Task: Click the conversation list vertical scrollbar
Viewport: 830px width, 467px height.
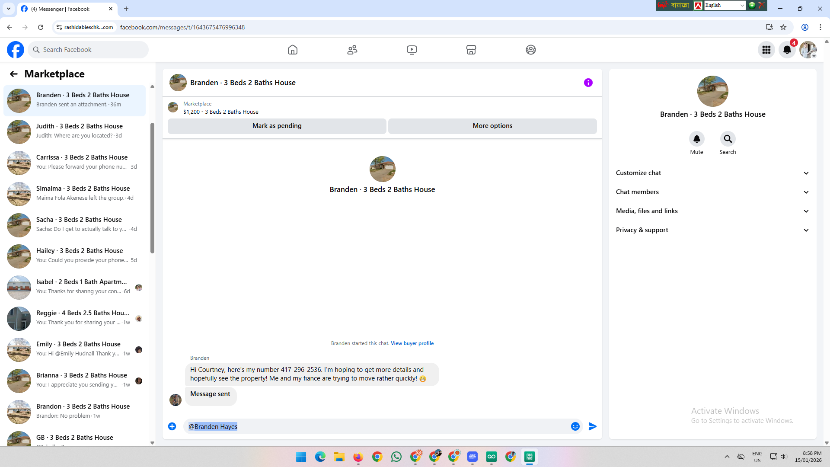Action: pyautogui.click(x=152, y=188)
